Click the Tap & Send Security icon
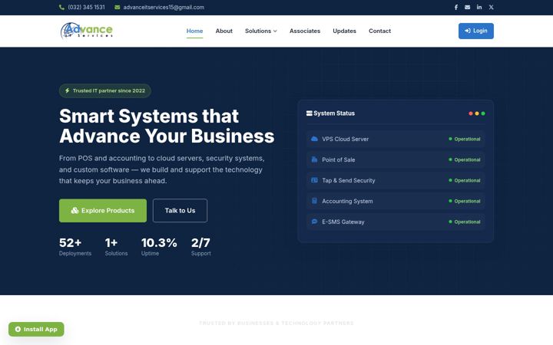The image size is (553, 345). click(314, 180)
